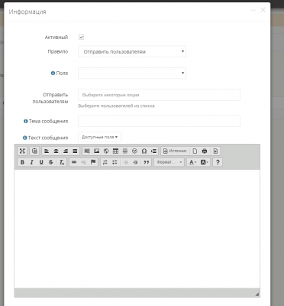Insert a bulleted list
The width and height of the screenshot is (284, 306).
pyautogui.click(x=115, y=162)
